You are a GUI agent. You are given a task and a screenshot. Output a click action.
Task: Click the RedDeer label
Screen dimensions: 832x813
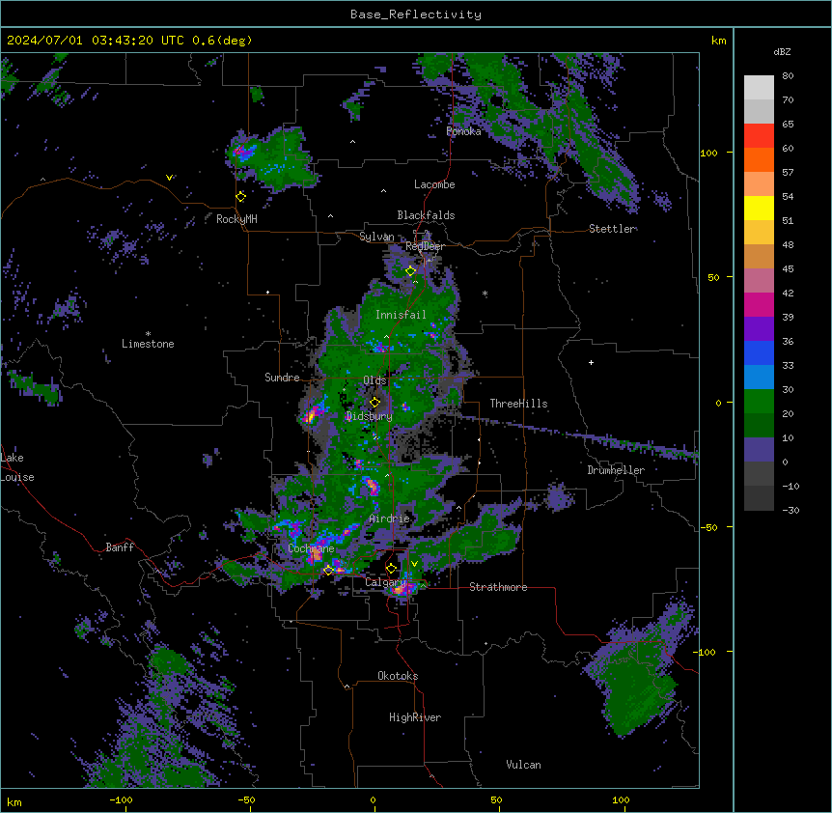[x=425, y=246]
